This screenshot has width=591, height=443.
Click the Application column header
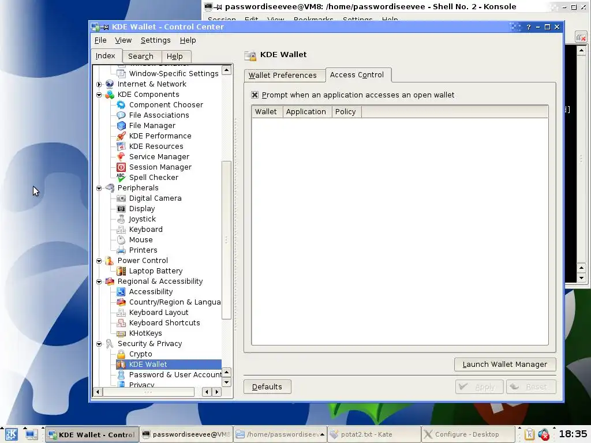pyautogui.click(x=307, y=112)
